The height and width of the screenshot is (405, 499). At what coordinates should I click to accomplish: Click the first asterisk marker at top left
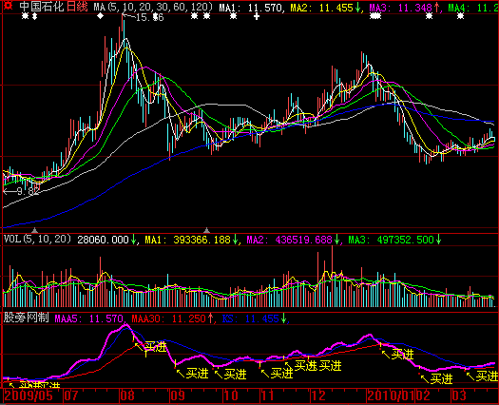25,15
